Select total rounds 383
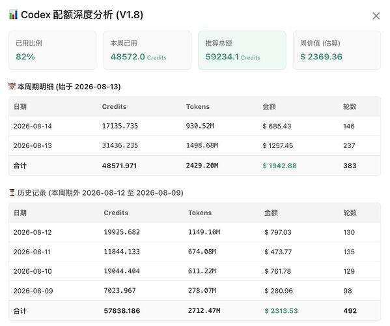 [x=350, y=166]
